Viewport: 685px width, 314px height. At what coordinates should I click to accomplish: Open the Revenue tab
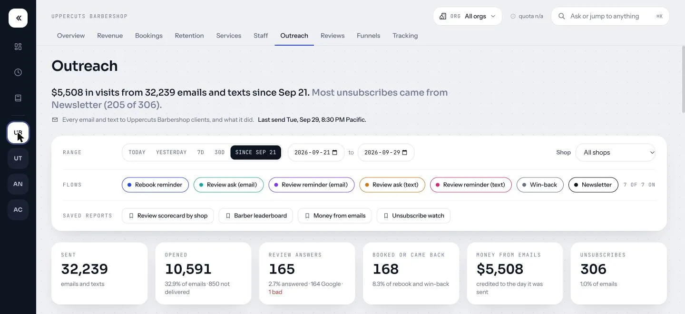tap(110, 36)
